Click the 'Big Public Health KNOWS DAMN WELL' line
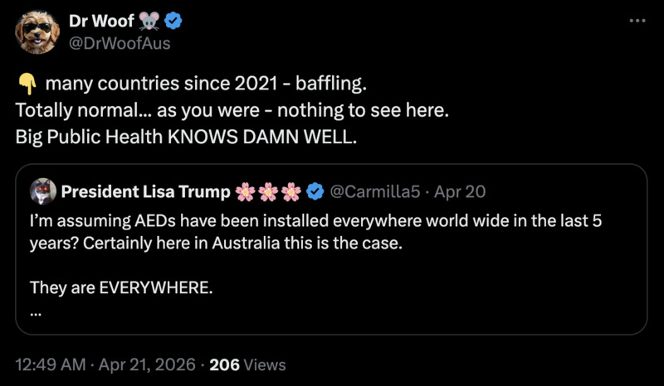The height and width of the screenshot is (386, 664). [x=187, y=136]
